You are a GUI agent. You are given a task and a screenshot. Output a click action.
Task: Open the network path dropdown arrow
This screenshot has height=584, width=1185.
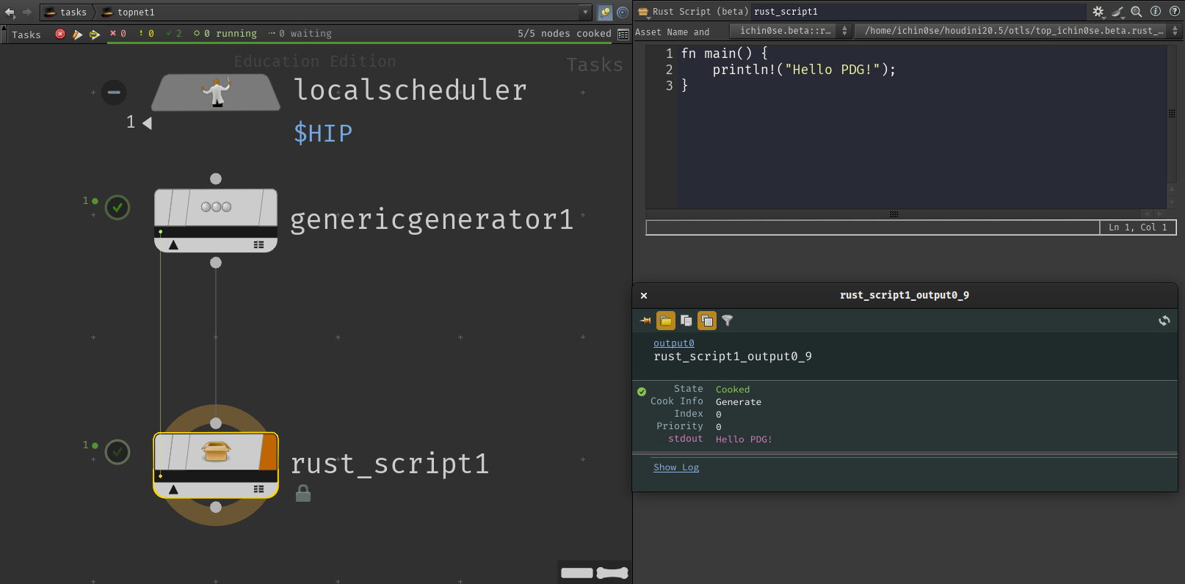[x=585, y=12]
